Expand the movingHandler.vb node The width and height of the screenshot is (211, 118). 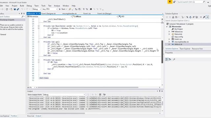click(x=169, y=42)
